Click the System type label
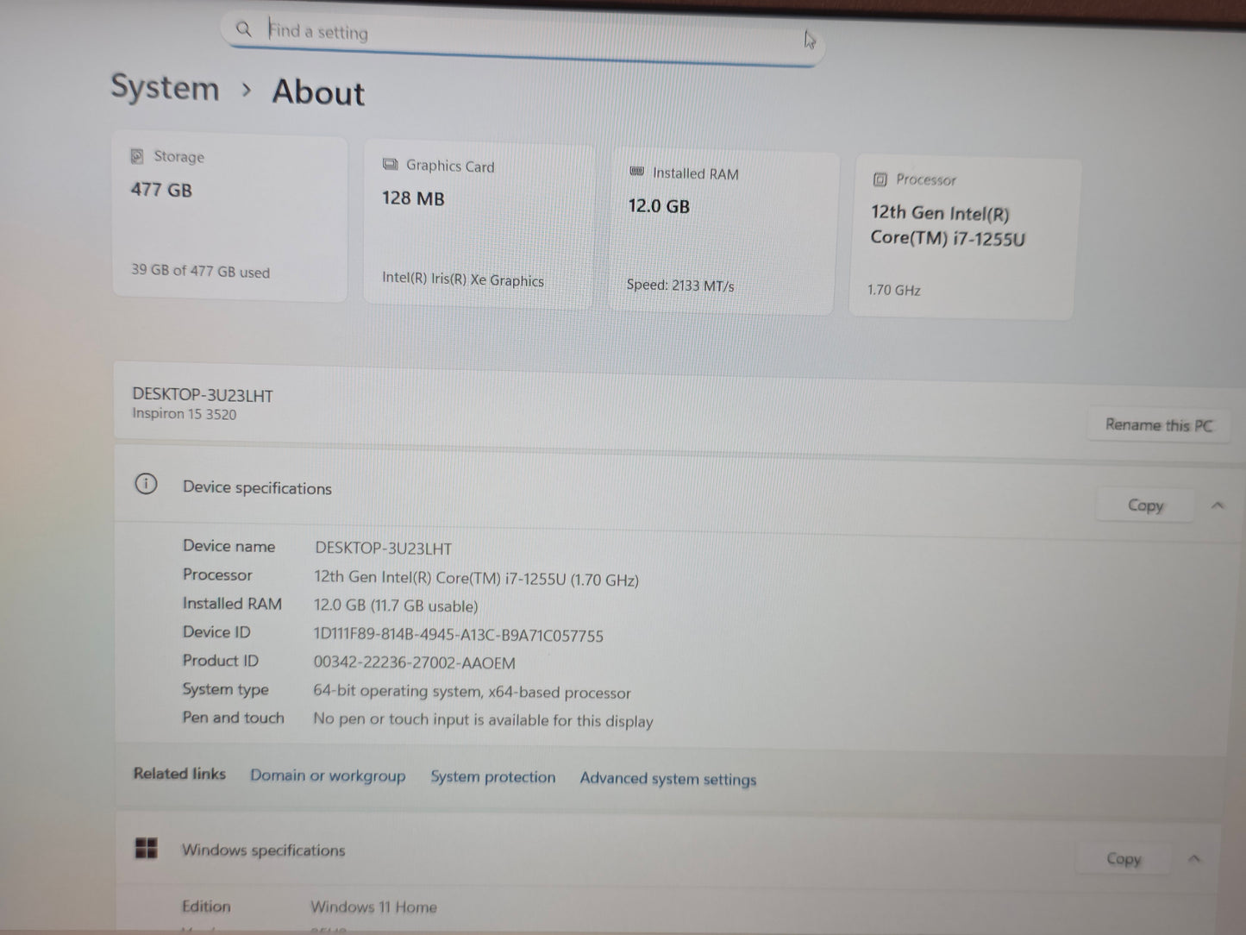 point(225,689)
